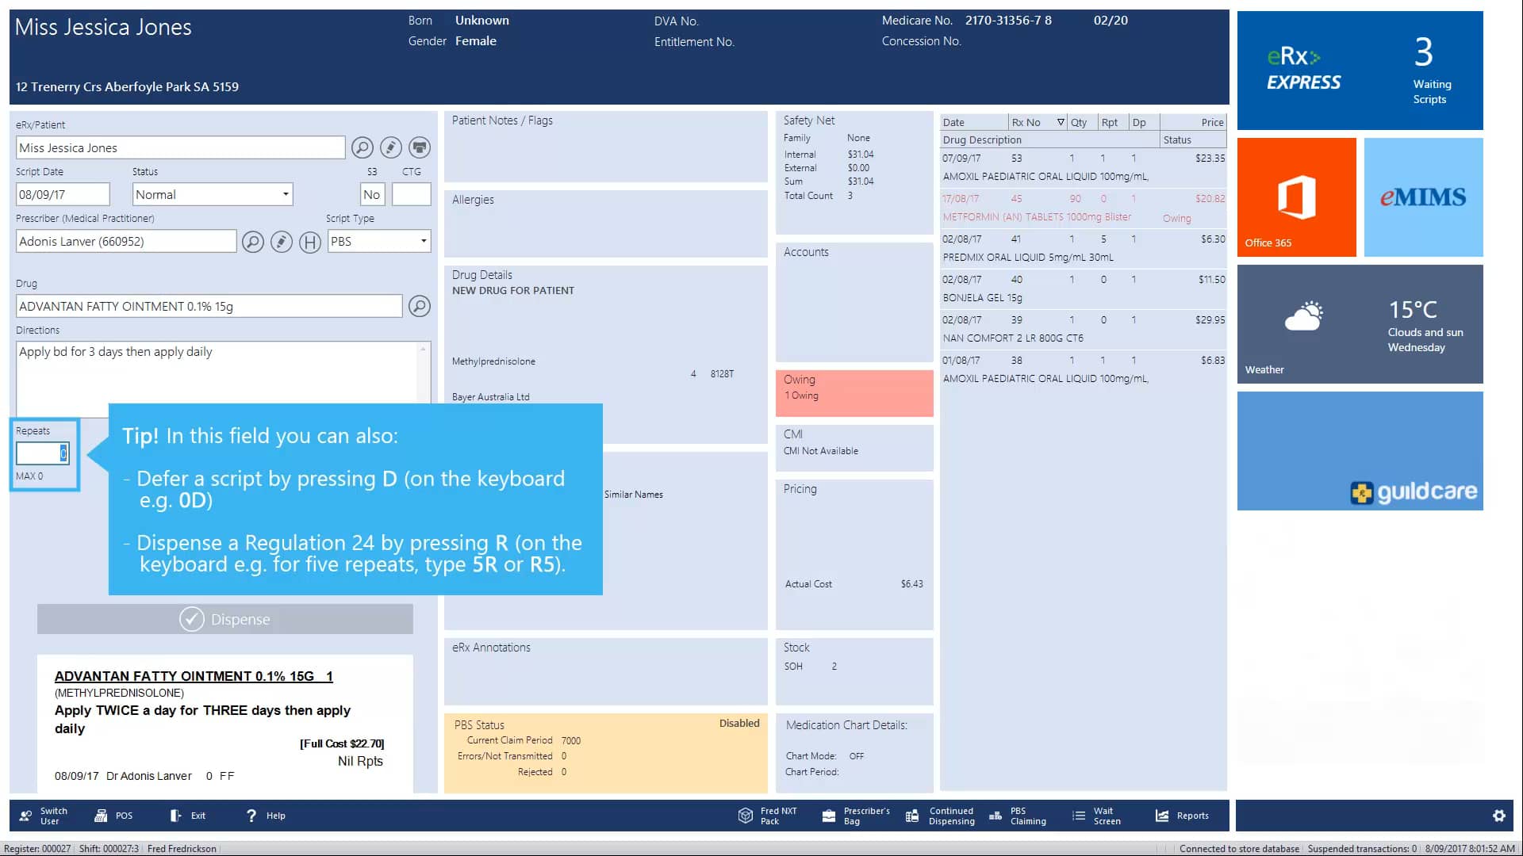Click the printer icon beside the patient field
The image size is (1523, 856).
(x=419, y=147)
